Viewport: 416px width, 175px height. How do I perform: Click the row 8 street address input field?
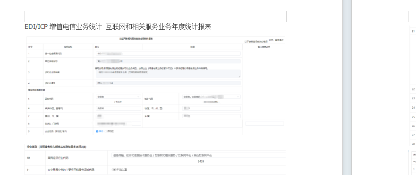[x=119, y=124]
